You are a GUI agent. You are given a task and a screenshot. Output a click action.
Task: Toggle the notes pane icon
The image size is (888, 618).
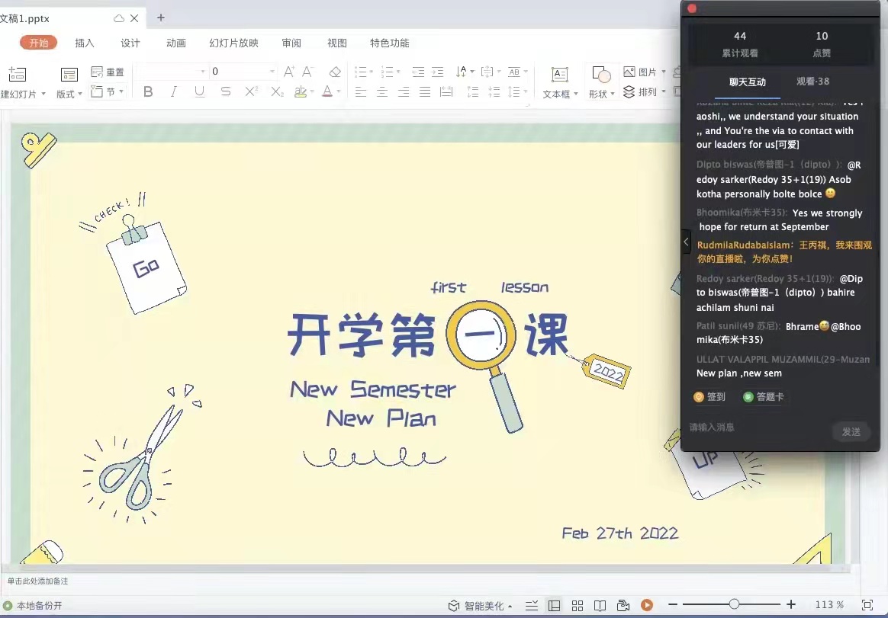(x=532, y=605)
